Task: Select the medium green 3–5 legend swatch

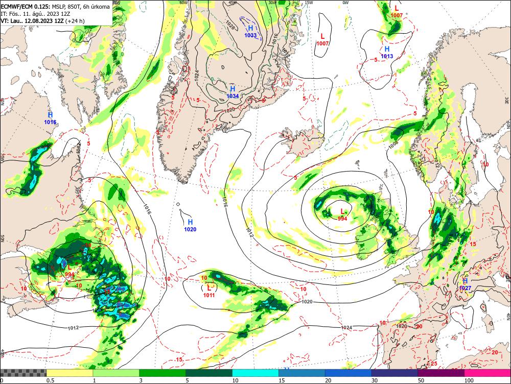Action: click(x=162, y=373)
